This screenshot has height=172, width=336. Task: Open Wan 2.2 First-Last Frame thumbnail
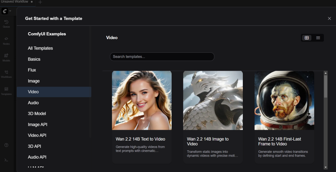click(284, 100)
